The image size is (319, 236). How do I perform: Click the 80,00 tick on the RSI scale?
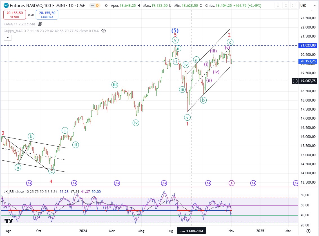[x=305, y=195]
